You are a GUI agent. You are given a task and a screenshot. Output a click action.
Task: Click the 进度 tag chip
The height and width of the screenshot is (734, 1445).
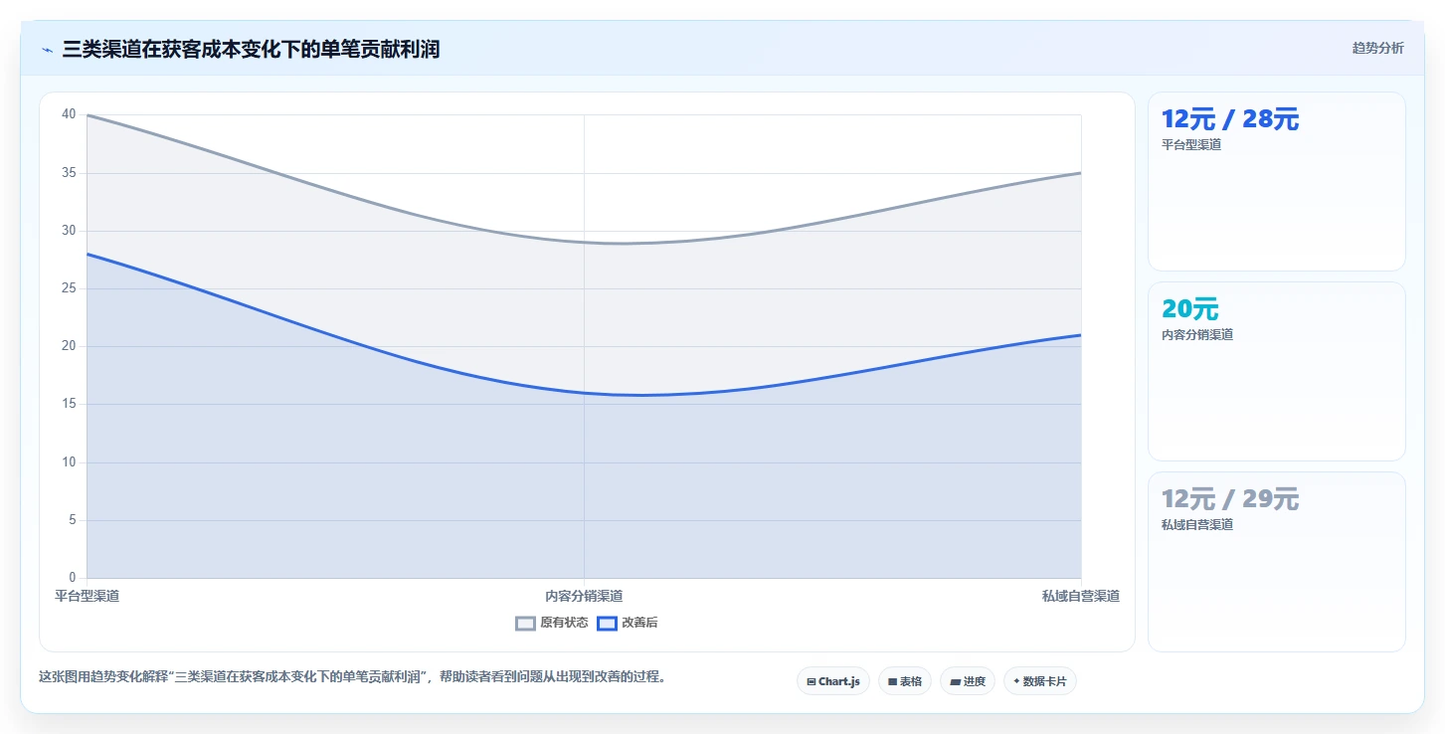(x=967, y=681)
